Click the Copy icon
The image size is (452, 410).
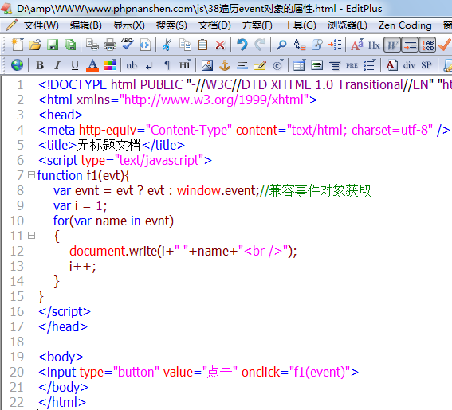185,45
